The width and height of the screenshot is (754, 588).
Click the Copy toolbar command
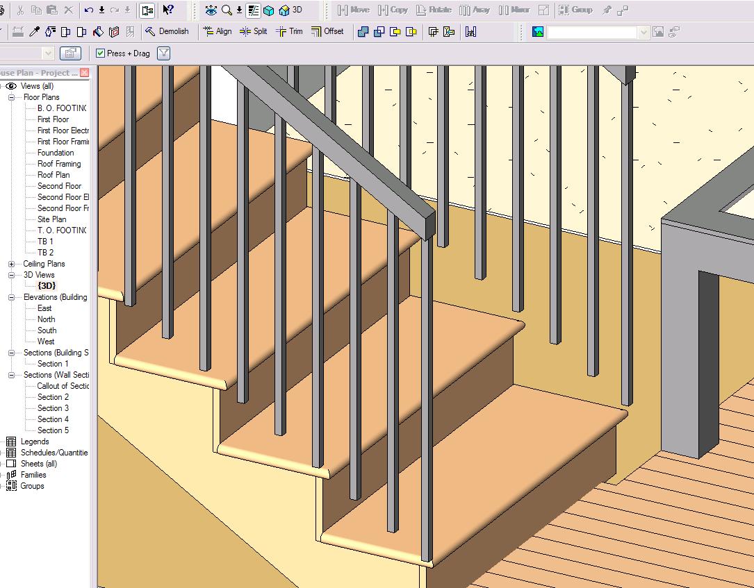394,10
